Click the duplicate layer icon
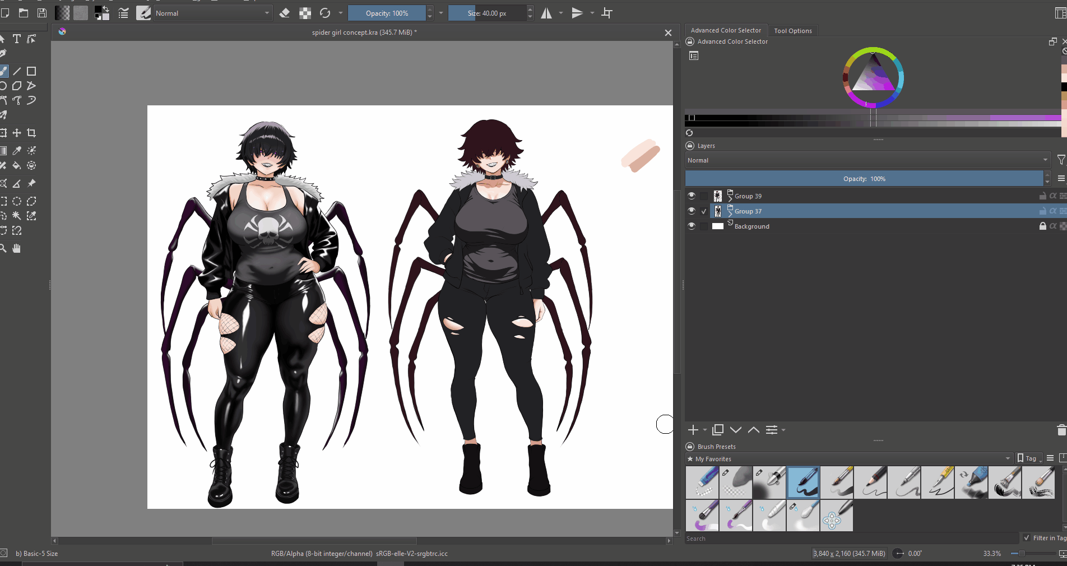Image resolution: width=1067 pixels, height=566 pixels. pos(717,430)
